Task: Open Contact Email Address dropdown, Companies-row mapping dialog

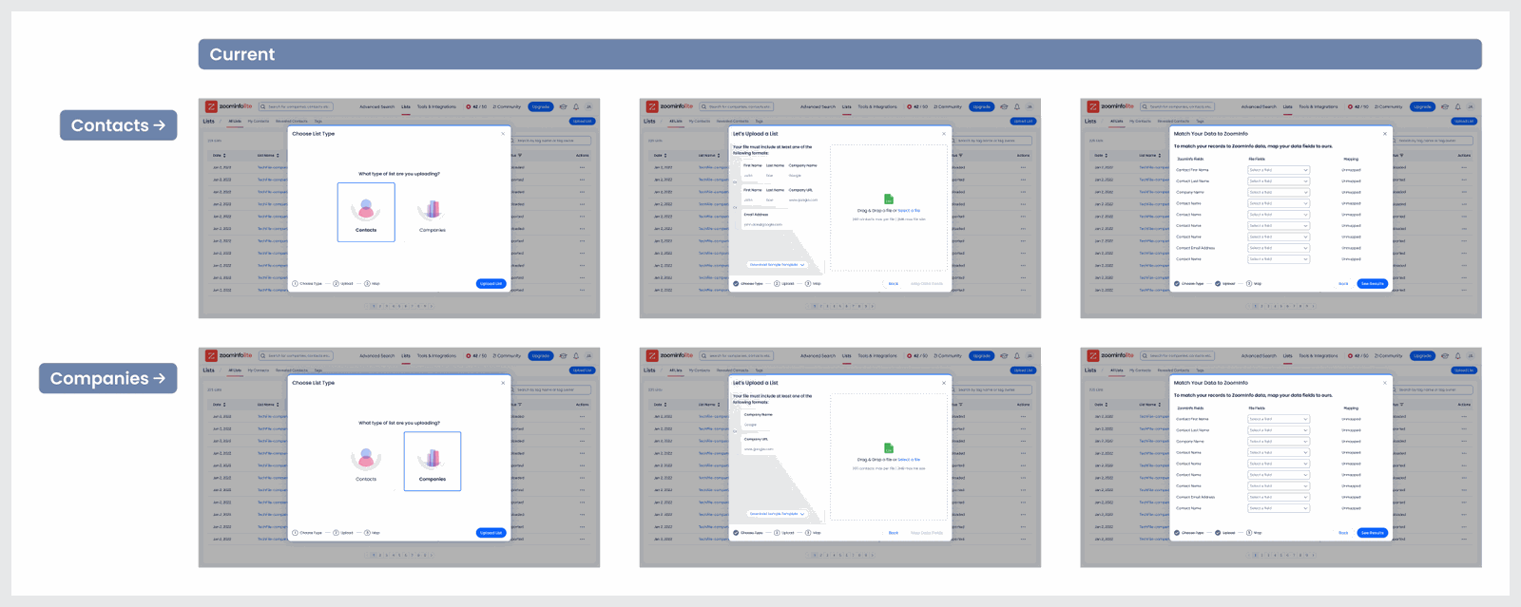Action: (1279, 497)
